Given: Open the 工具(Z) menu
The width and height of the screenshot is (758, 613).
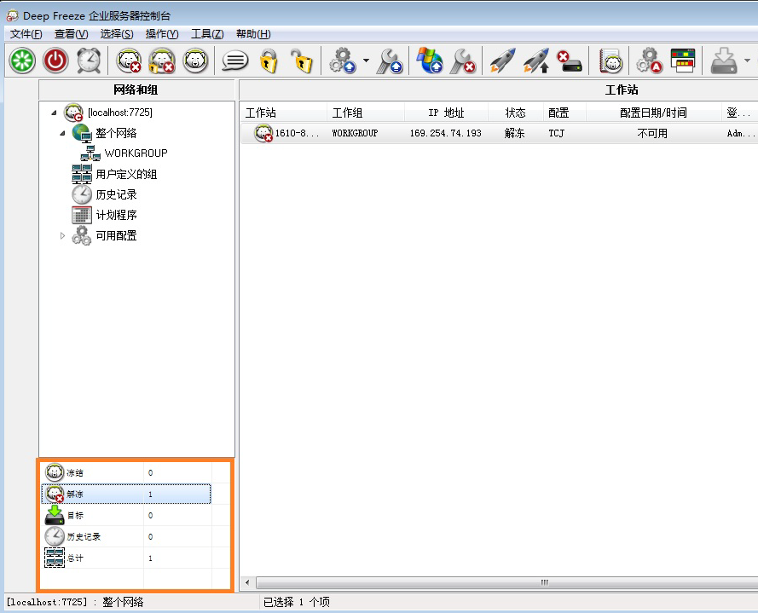Looking at the screenshot, I should (x=207, y=34).
